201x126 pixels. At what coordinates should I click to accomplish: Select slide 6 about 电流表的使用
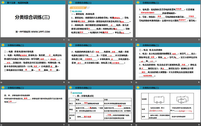[x=168, y=61]
